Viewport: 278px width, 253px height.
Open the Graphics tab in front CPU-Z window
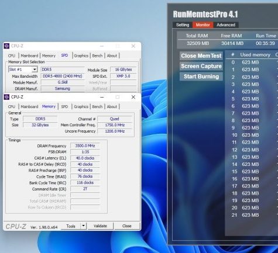81,106
